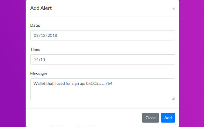This screenshot has height=127, width=204.
Task: Click the Add button
Action: coord(168,118)
